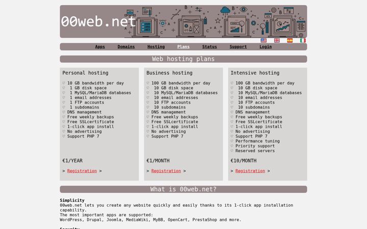Click the 00web.net logo title

98,21
